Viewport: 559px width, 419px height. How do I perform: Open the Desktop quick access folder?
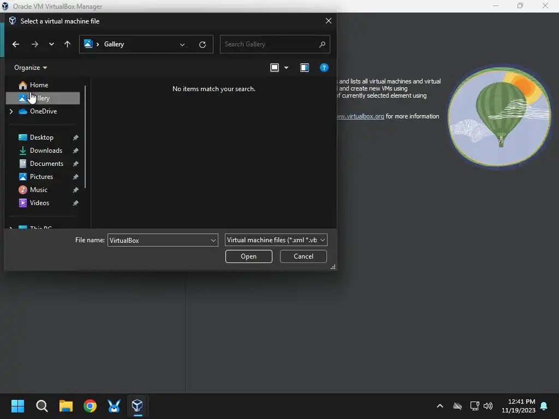(x=41, y=137)
